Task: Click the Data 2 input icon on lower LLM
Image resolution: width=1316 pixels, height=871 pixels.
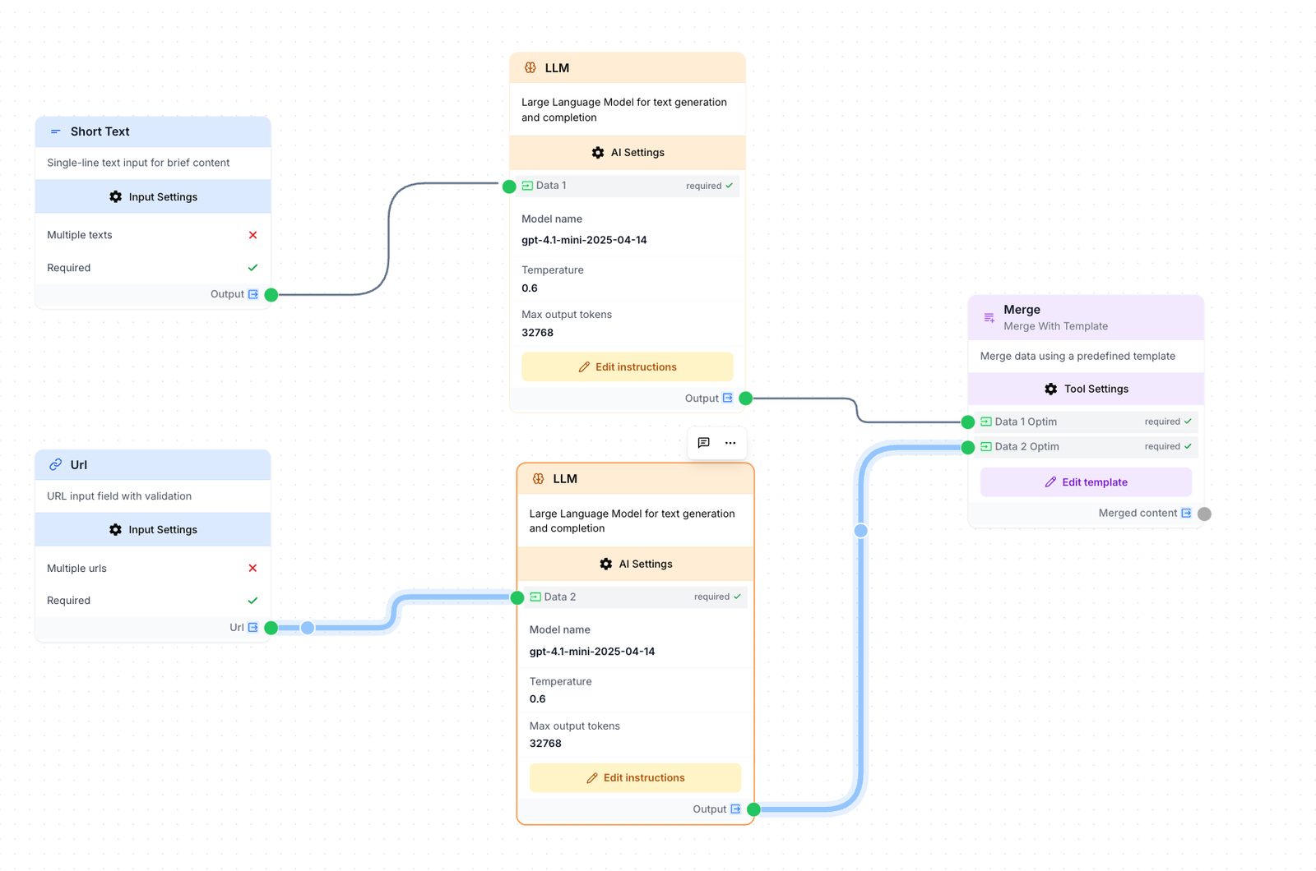Action: point(535,597)
